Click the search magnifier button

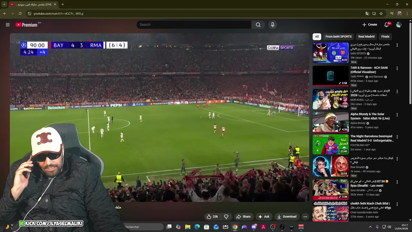pos(258,25)
